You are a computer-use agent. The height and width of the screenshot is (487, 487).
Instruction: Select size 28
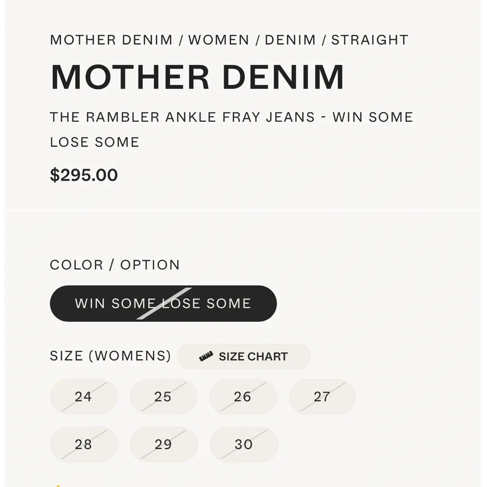pos(83,444)
